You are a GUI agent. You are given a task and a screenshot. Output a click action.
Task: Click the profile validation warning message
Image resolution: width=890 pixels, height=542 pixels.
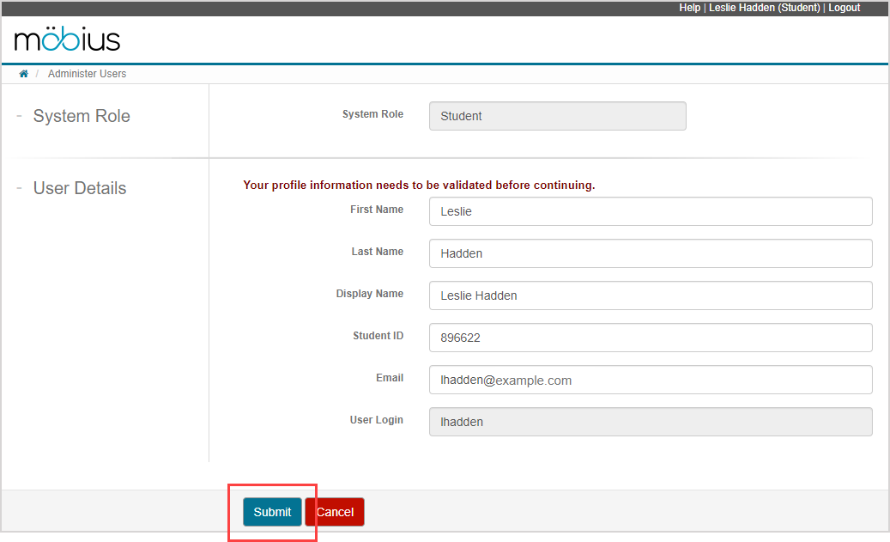coord(419,185)
